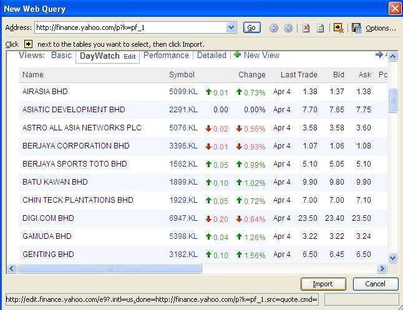Click the Import button
This screenshot has width=403, height=310.
[x=323, y=284]
